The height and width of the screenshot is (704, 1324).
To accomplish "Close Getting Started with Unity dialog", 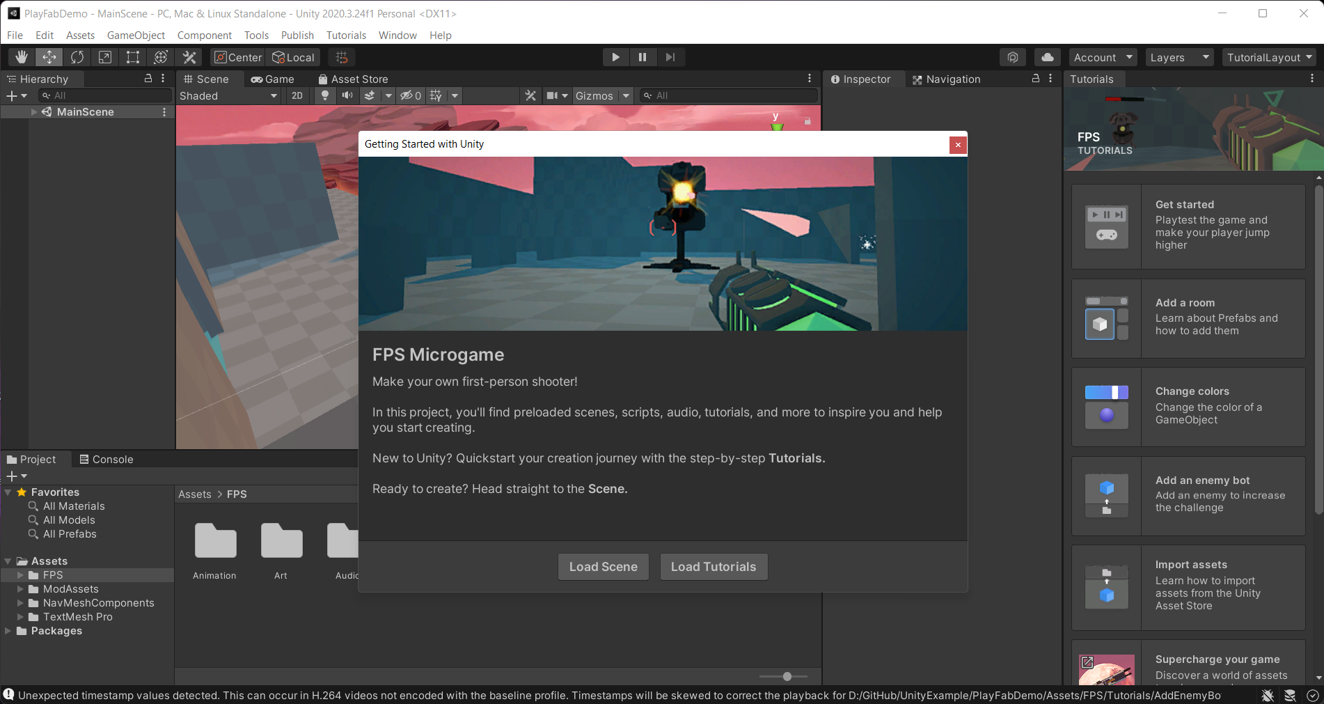I will [x=958, y=144].
